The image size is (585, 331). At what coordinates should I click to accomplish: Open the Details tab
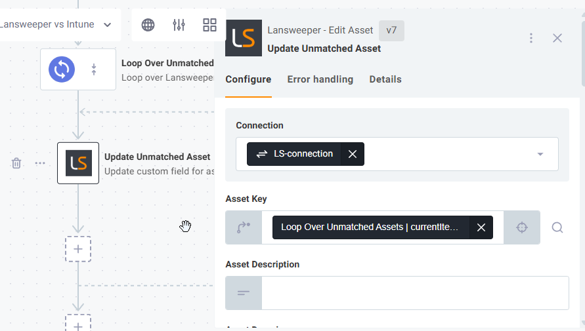(x=385, y=79)
